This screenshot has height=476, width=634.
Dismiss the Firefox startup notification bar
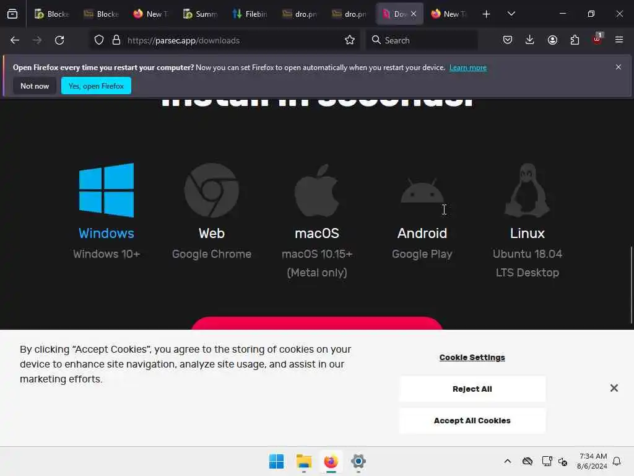(x=619, y=67)
